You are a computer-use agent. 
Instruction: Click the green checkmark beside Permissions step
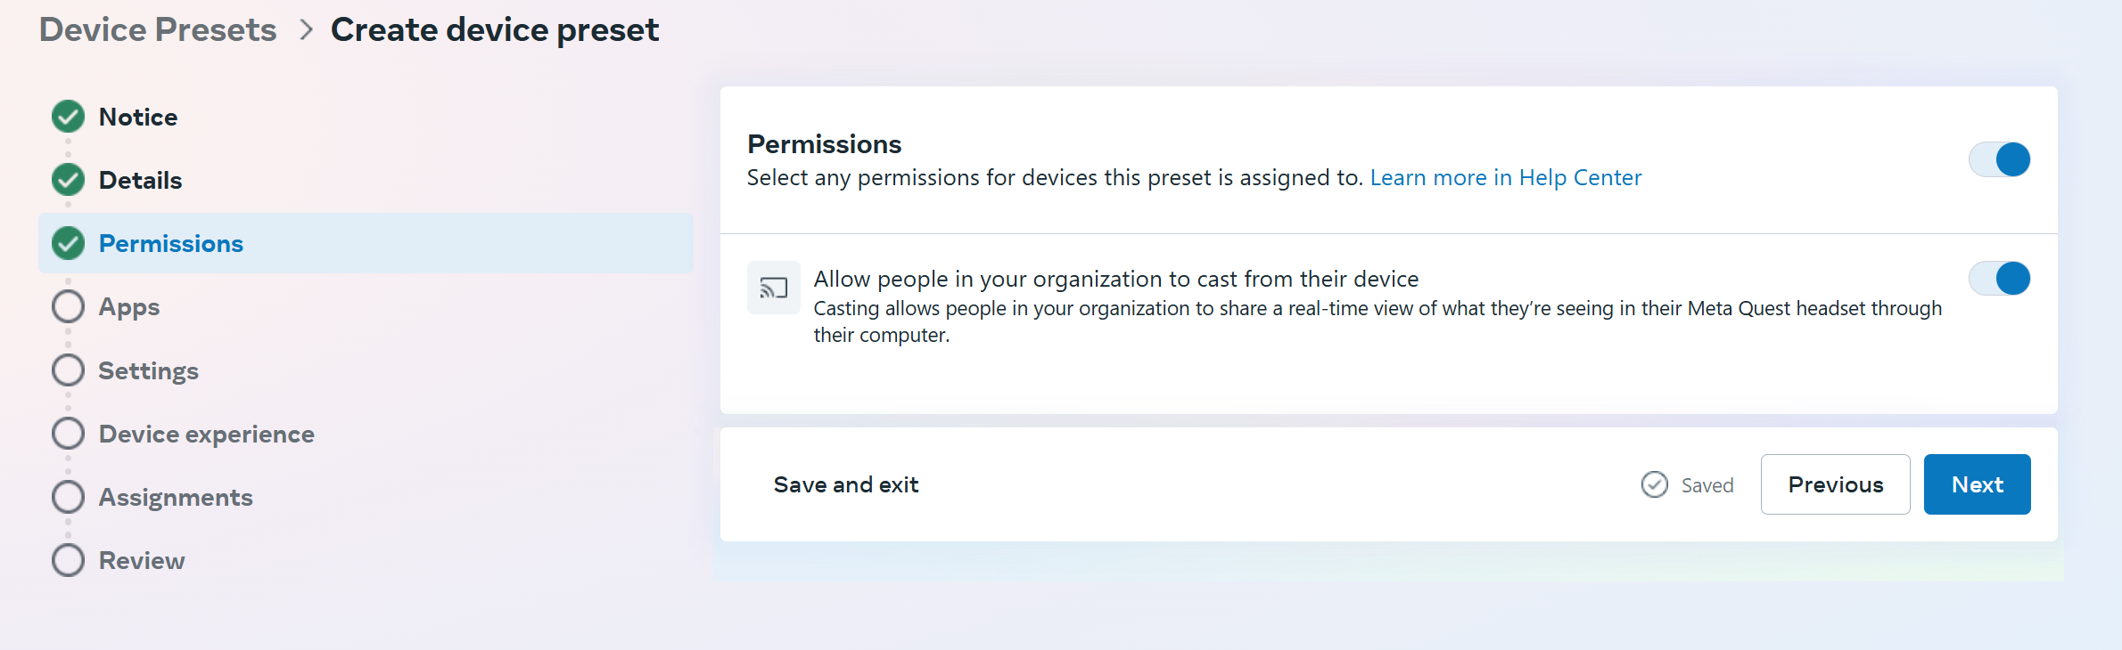(68, 243)
